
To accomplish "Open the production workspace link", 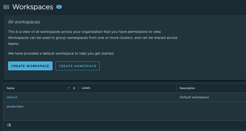I will [x=15, y=107].
